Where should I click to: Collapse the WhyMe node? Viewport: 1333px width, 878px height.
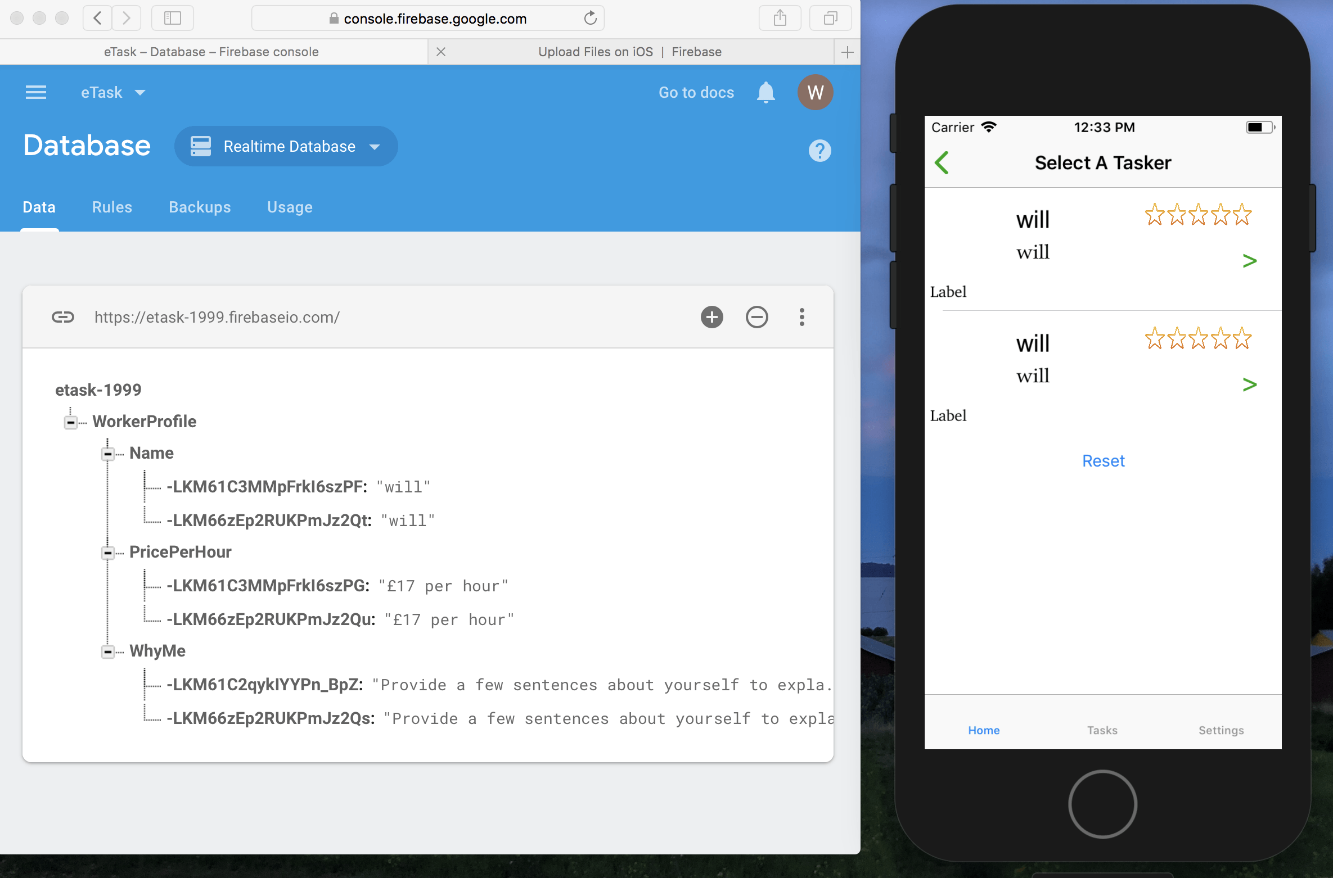108,651
